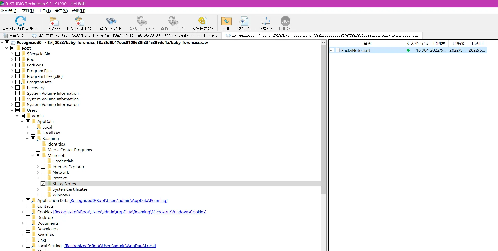Expand the Program Files folder
Viewport: 498px width, 251px height.
pyautogui.click(x=12, y=71)
